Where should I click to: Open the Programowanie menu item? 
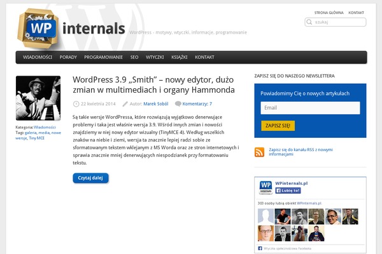coord(104,57)
